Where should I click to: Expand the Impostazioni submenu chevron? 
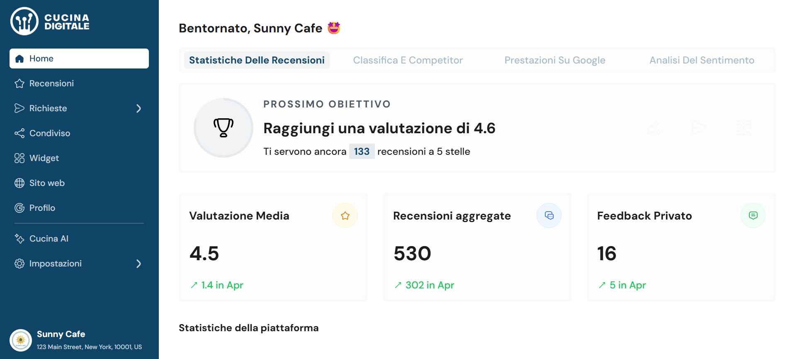[139, 264]
